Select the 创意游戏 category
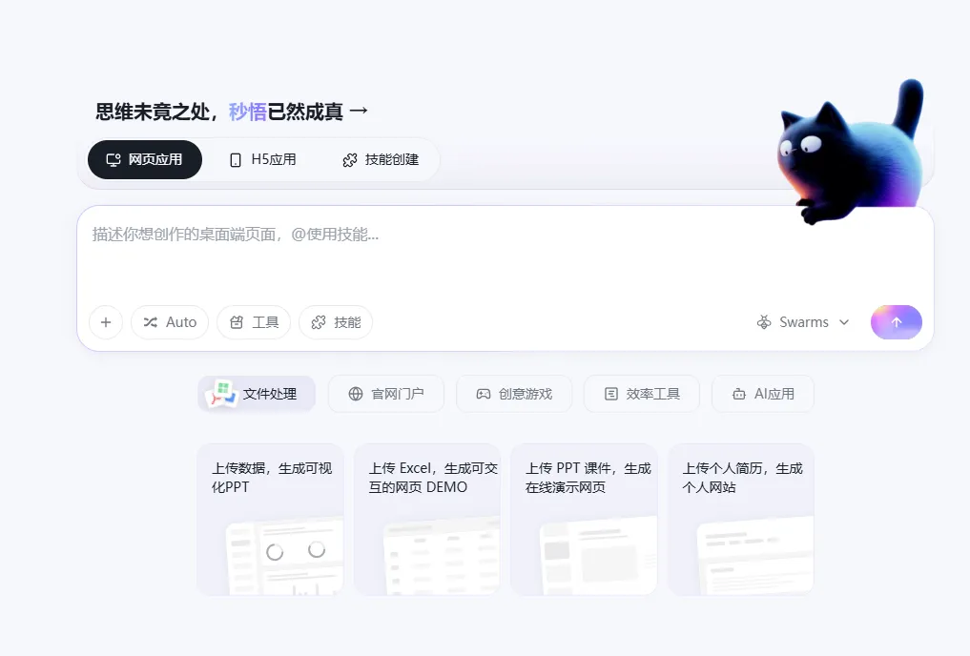Image resolution: width=970 pixels, height=656 pixels. (514, 394)
